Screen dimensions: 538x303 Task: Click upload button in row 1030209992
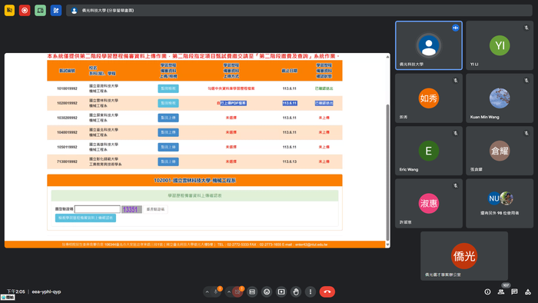click(x=168, y=118)
